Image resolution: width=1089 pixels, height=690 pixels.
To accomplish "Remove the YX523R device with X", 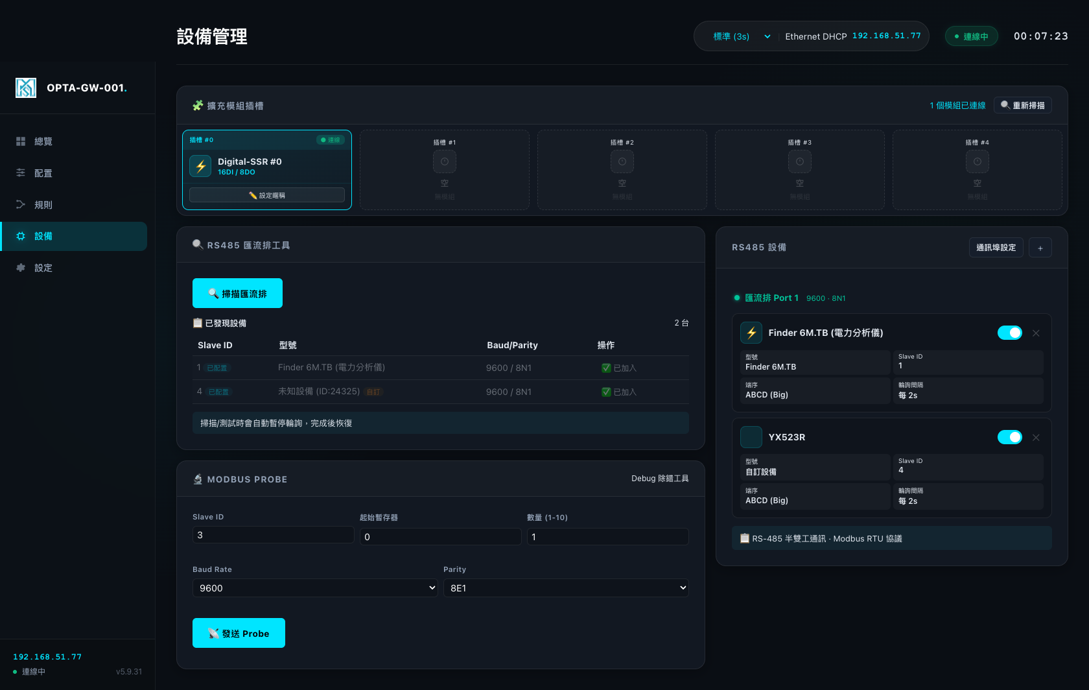I will 1036,437.
